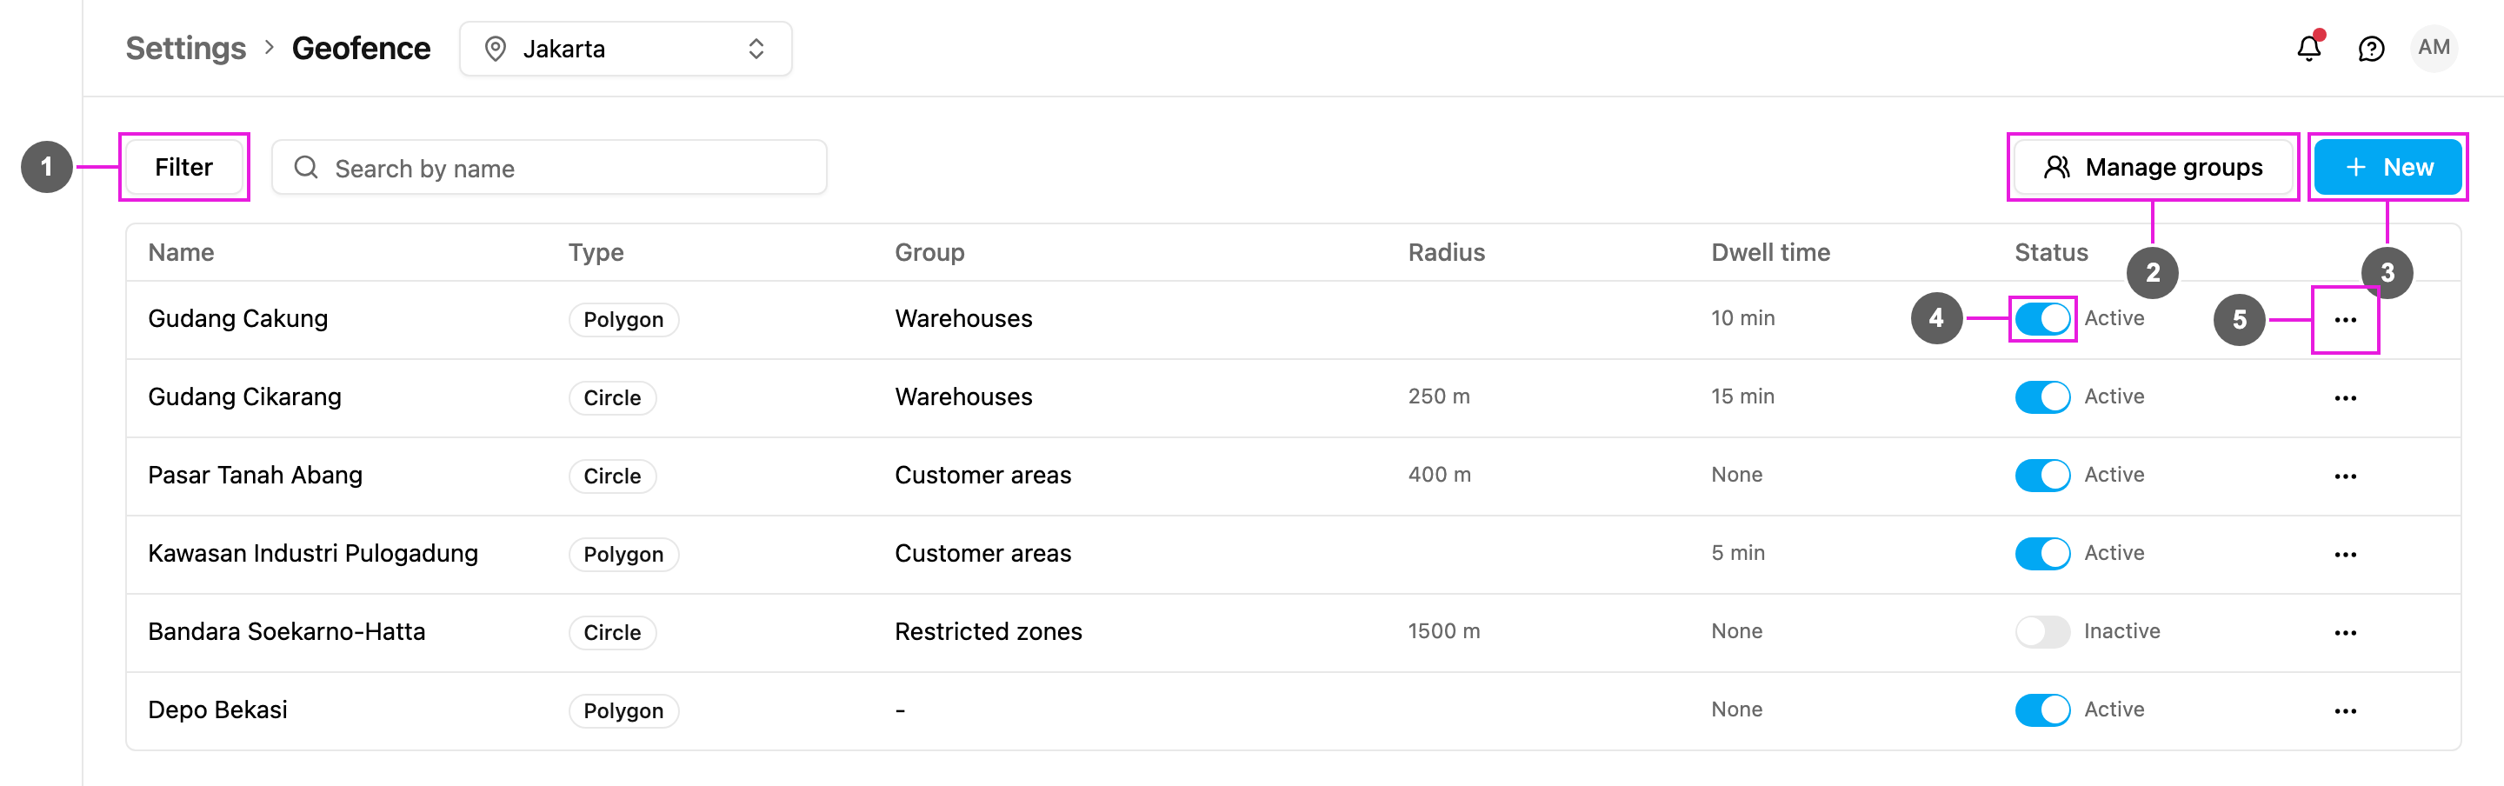The height and width of the screenshot is (786, 2504).
Task: Click the Group column header
Action: pyautogui.click(x=929, y=253)
